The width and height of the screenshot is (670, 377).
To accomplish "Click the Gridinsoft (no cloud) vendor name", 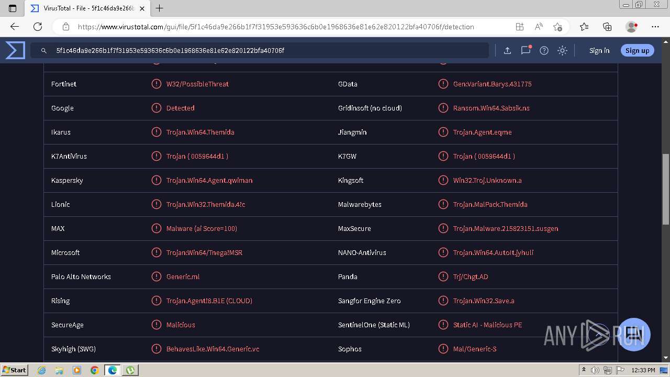I will pyautogui.click(x=370, y=108).
